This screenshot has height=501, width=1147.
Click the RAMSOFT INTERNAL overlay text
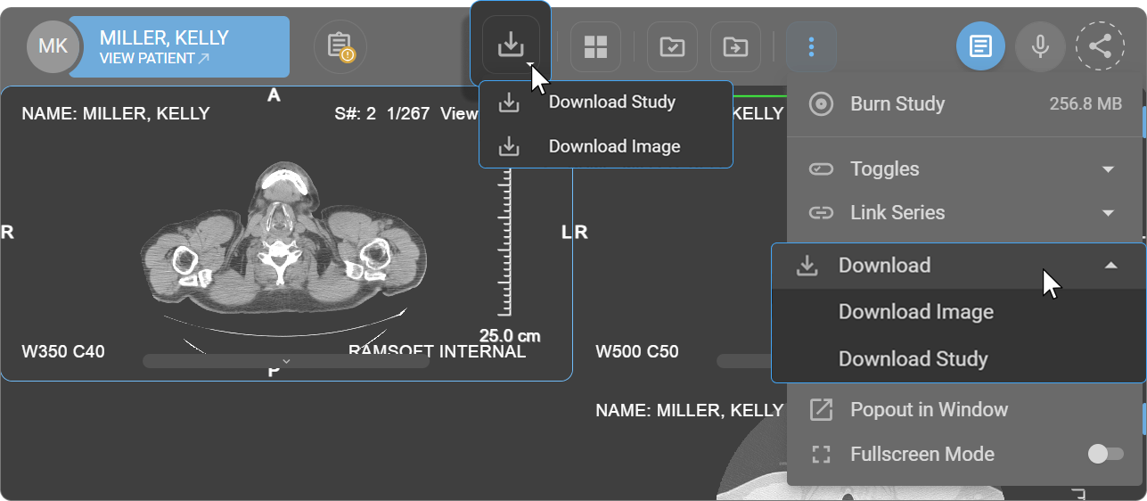click(x=437, y=352)
